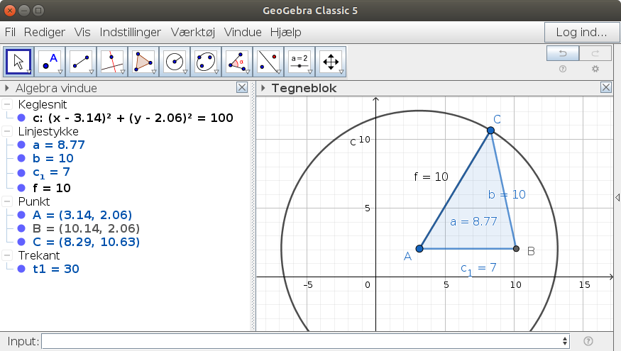
Task: Open input bar help icon
Action: [x=588, y=341]
